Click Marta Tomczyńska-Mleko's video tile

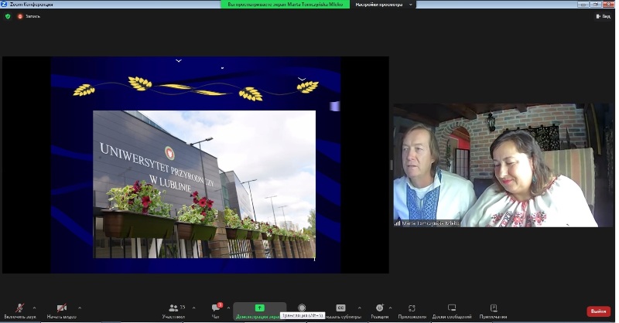click(503, 165)
